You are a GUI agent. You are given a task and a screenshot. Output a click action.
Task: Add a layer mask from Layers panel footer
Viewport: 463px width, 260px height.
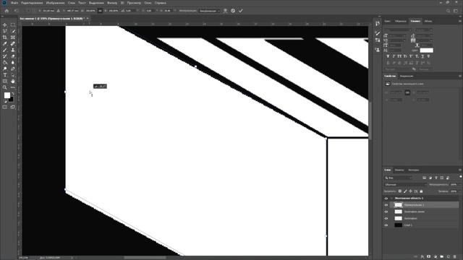tap(429, 257)
